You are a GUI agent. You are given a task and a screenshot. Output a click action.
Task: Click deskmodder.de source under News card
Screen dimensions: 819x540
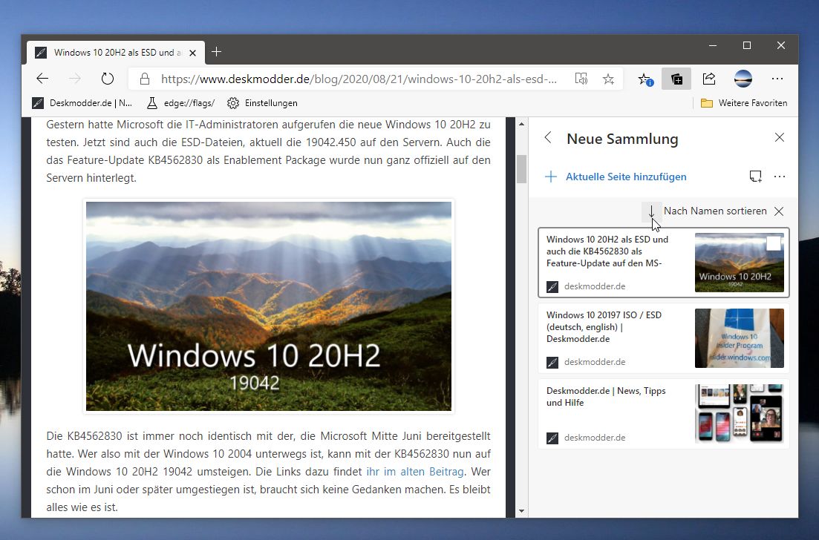595,438
